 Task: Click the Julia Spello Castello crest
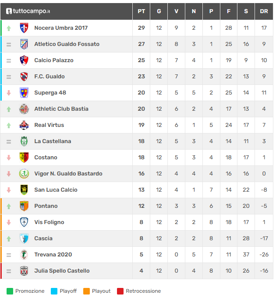point(24,271)
